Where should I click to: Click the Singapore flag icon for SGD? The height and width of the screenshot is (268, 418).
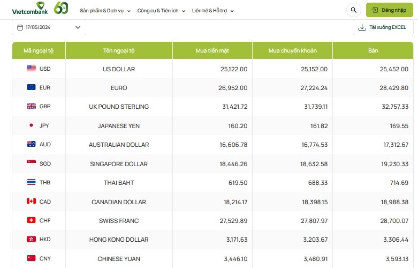[31, 163]
